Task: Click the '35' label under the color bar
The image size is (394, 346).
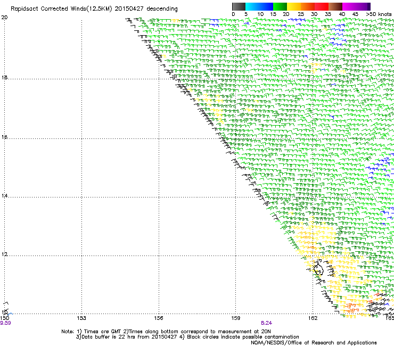Action: click(328, 14)
